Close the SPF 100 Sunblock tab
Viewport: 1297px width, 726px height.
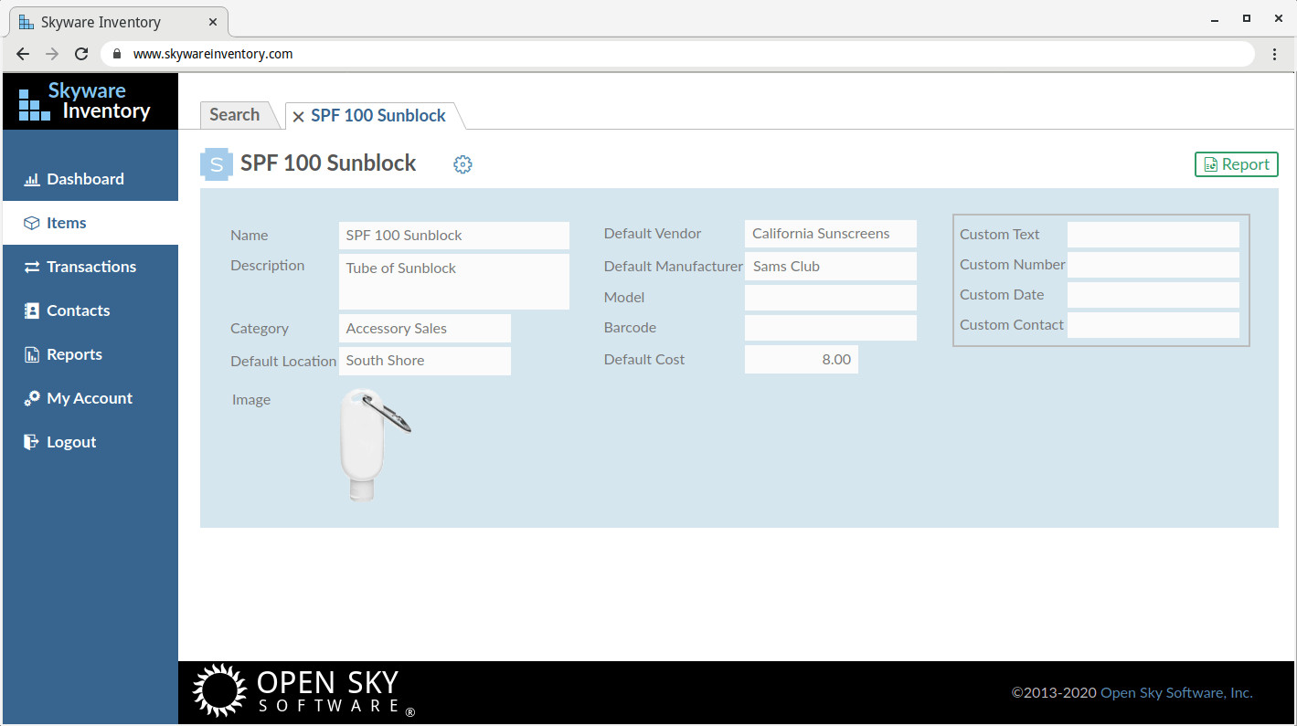pos(297,116)
